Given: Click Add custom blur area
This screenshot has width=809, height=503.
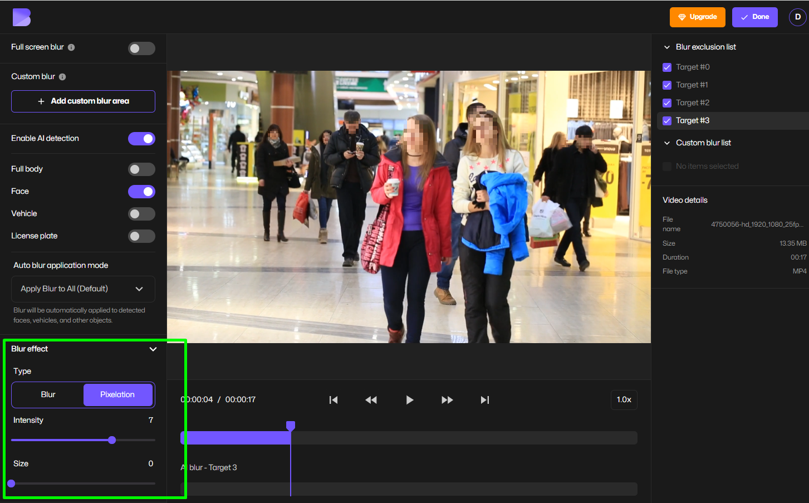Looking at the screenshot, I should click(82, 101).
